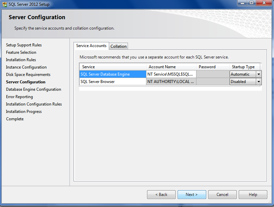Viewport: 274px width, 207px height.
Task: Select Complete step in sidebar
Action: click(15, 119)
